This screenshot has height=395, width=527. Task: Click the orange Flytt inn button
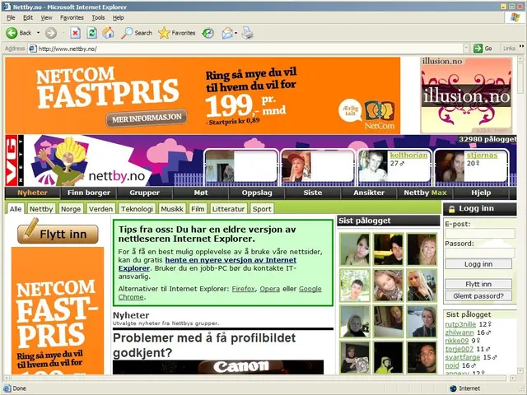pos(58,235)
